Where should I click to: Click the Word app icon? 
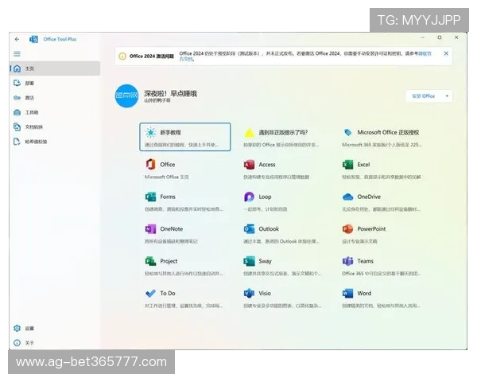(347, 293)
